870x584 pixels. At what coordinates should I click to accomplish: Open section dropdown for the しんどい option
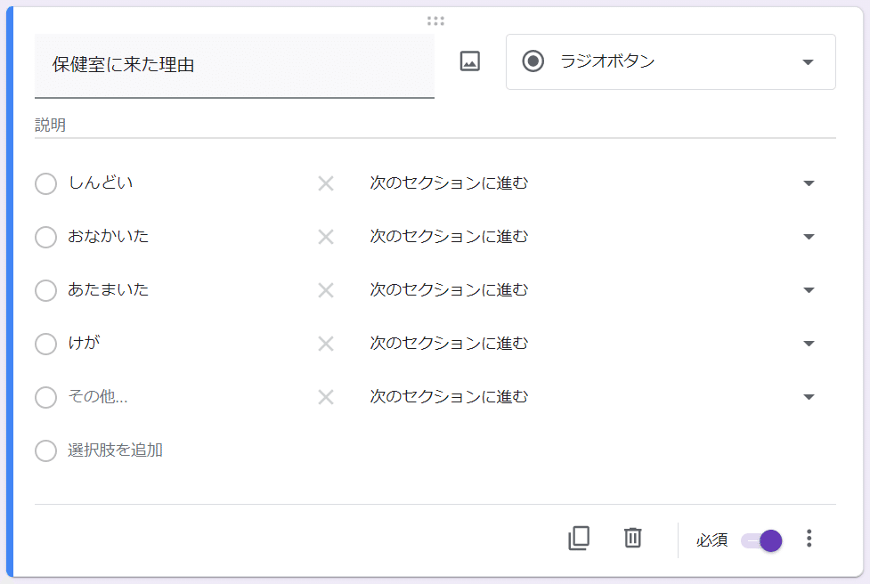pos(592,183)
